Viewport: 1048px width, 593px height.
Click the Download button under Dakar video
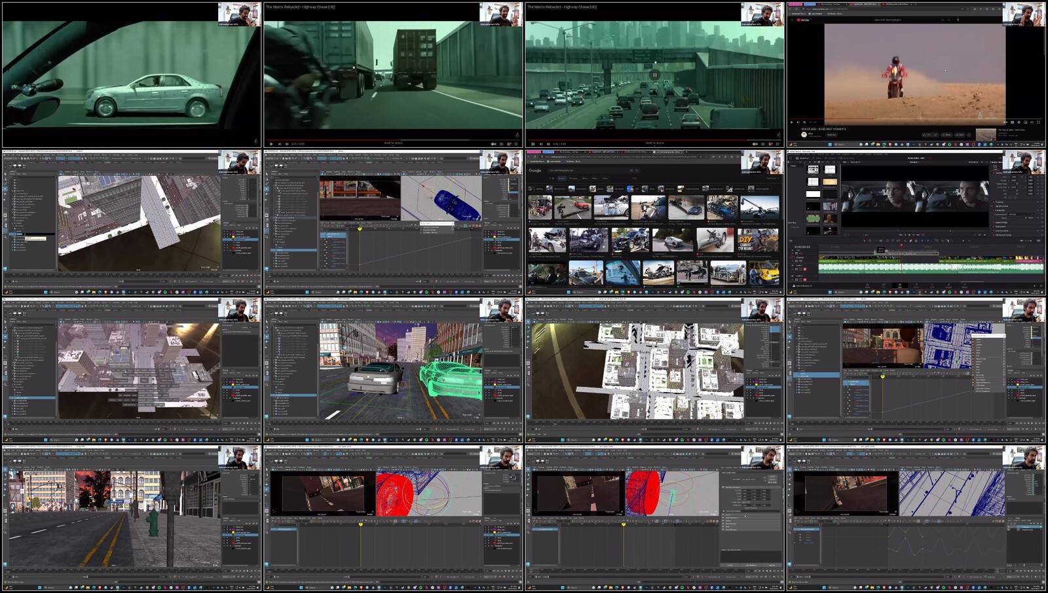960,135
